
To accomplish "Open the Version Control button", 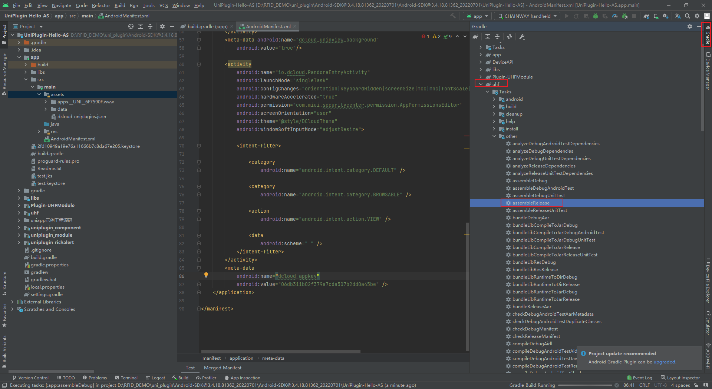I will point(30,378).
